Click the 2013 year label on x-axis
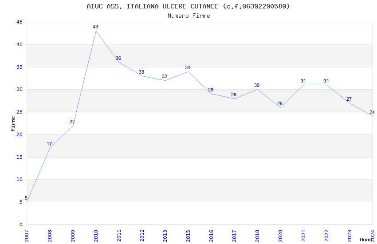 point(165,236)
